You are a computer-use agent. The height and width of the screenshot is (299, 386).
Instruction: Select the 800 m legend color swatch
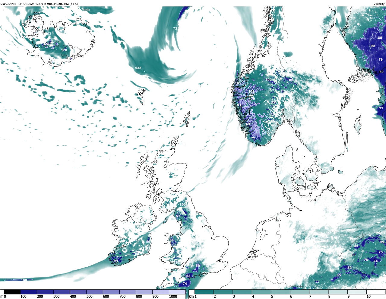[144, 292]
